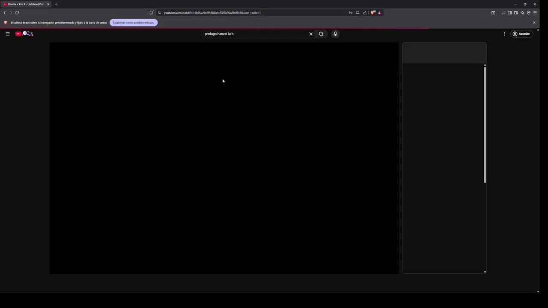Click the screenshot/media icon left of toolbar
Viewport: 548px width, 308px height.
coord(493,12)
